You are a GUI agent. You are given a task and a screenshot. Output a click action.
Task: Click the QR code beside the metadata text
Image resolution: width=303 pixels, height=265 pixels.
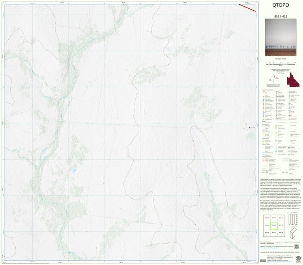(296, 246)
